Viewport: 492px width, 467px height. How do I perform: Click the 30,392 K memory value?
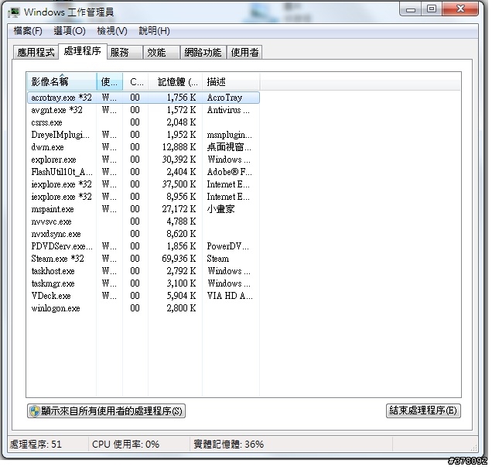[x=179, y=160]
